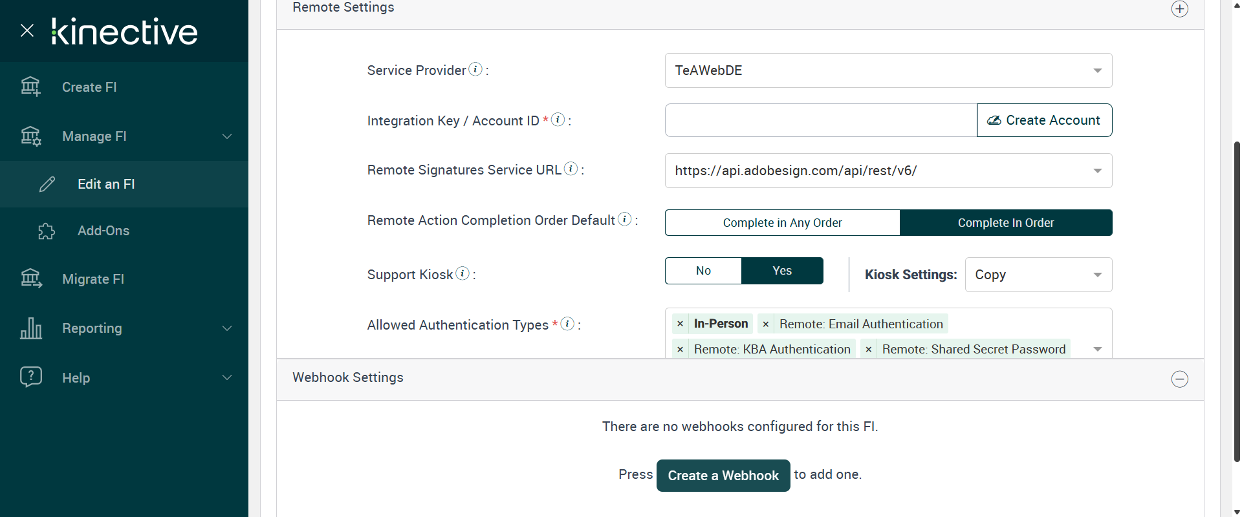Click the Create a Webhook button
This screenshot has height=517, width=1242.
(x=723, y=476)
